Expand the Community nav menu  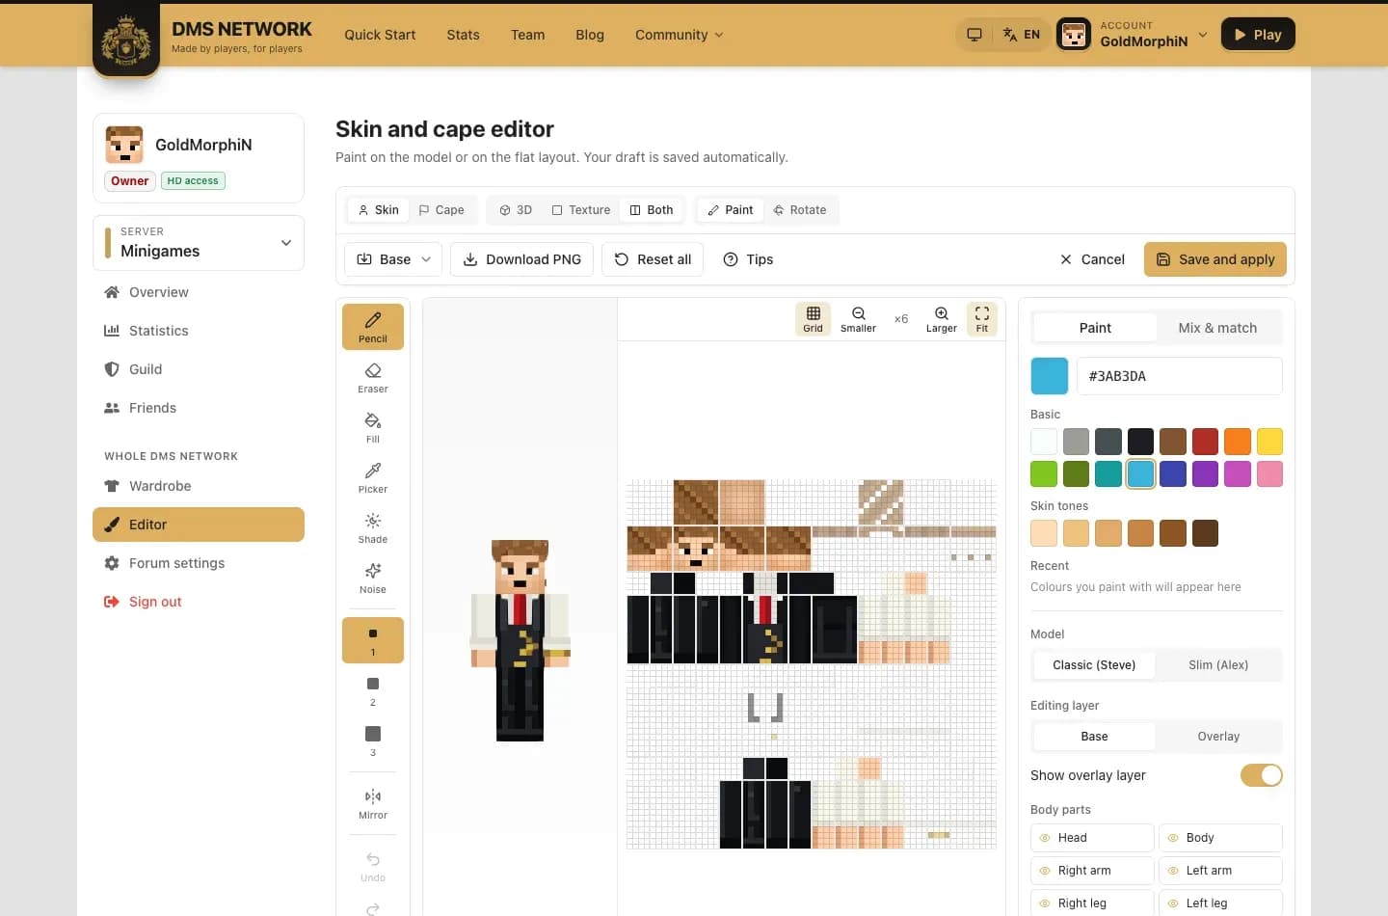click(679, 35)
